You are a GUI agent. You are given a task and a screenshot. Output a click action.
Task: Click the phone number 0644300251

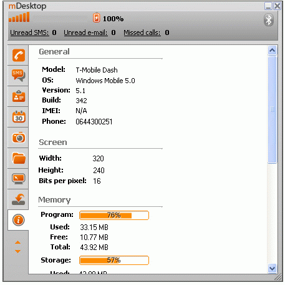point(94,122)
